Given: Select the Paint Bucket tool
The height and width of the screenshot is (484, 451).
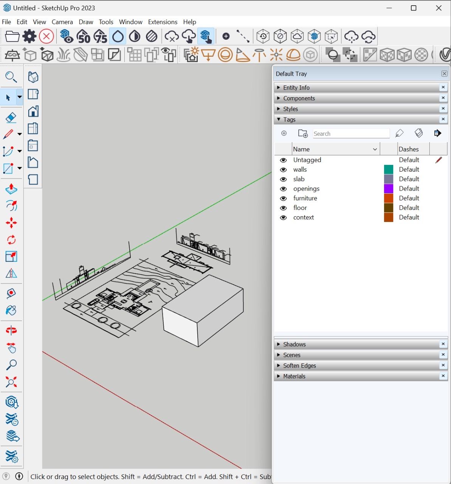Looking at the screenshot, I should (x=11, y=310).
